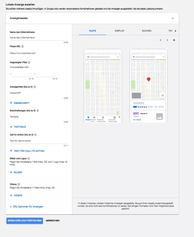Screen dimensions: 194x237
Task: Expand URL-Optionen für Anzeigen
Action: pyautogui.click(x=26, y=207)
